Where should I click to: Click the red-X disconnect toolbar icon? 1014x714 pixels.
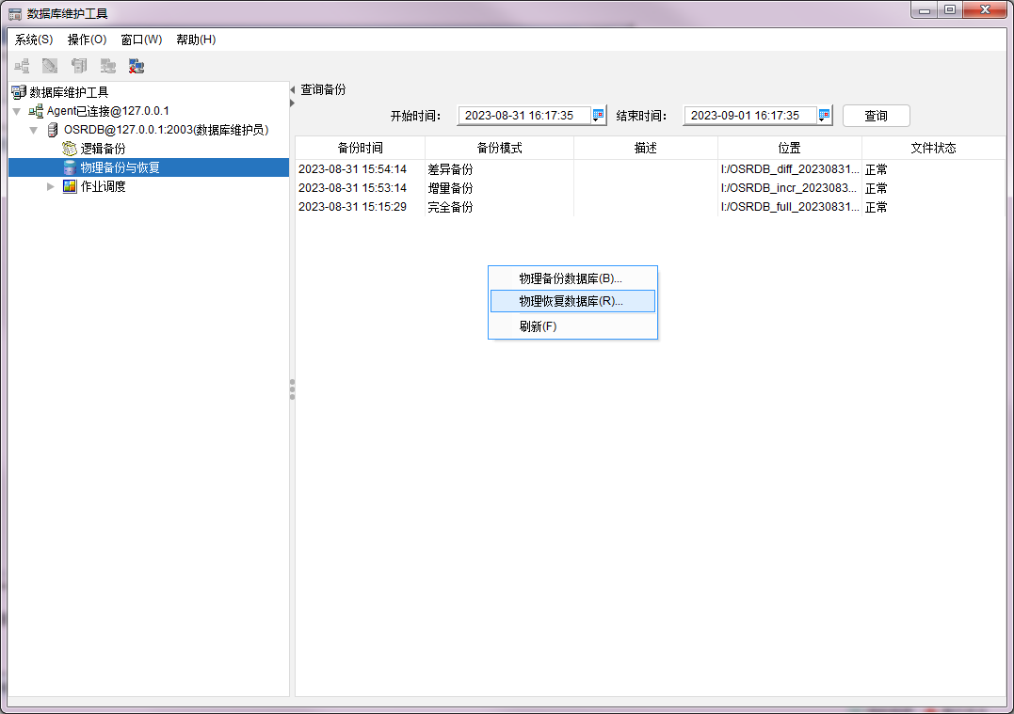(137, 66)
